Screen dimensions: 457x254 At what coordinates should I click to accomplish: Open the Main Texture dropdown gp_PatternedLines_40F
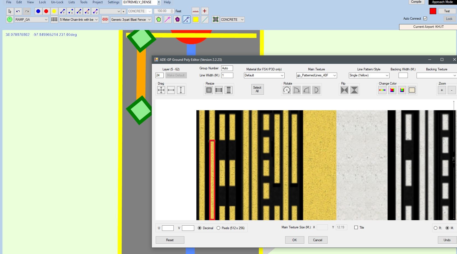click(335, 75)
